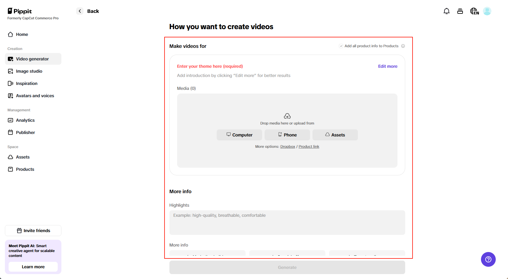Viewport: 508px width, 279px height.
Task: Select Image studio in the sidebar
Action: coord(29,71)
